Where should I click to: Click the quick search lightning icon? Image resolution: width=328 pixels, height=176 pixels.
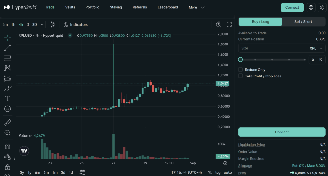218,24
